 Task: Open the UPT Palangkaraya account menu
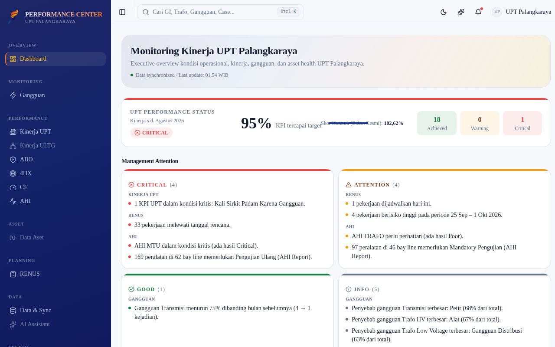click(x=521, y=12)
